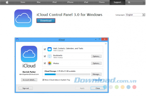
Task: Open Options for Photos
Action: tap(96, 63)
